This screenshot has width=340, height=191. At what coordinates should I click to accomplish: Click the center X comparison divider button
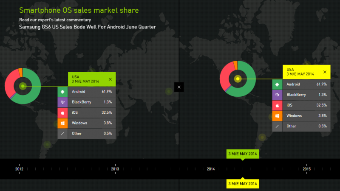[x=179, y=87]
